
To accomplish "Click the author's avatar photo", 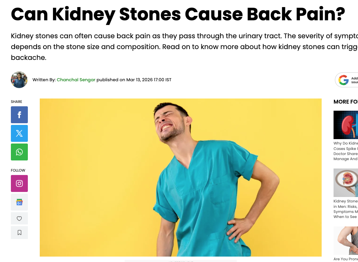I will click(x=19, y=80).
